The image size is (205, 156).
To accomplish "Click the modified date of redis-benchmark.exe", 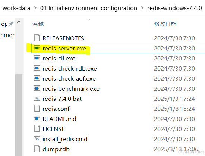I will click(x=174, y=89).
